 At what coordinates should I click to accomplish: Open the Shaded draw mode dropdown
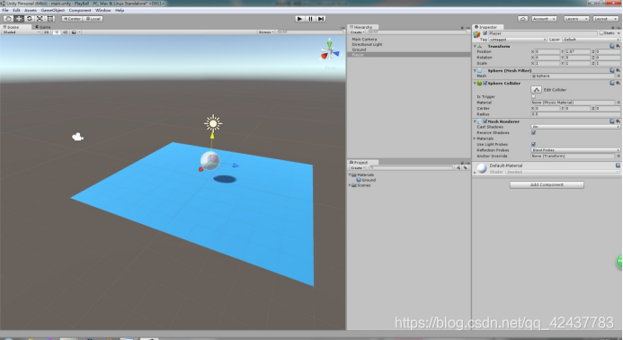[21, 32]
